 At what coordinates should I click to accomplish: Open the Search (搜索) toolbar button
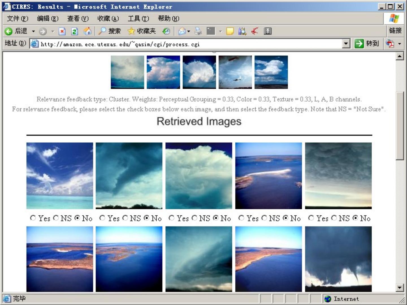[110, 31]
